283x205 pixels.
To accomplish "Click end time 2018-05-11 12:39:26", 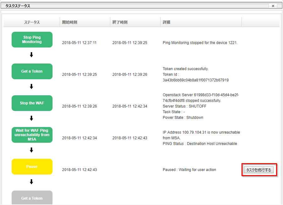I will coord(130,75).
